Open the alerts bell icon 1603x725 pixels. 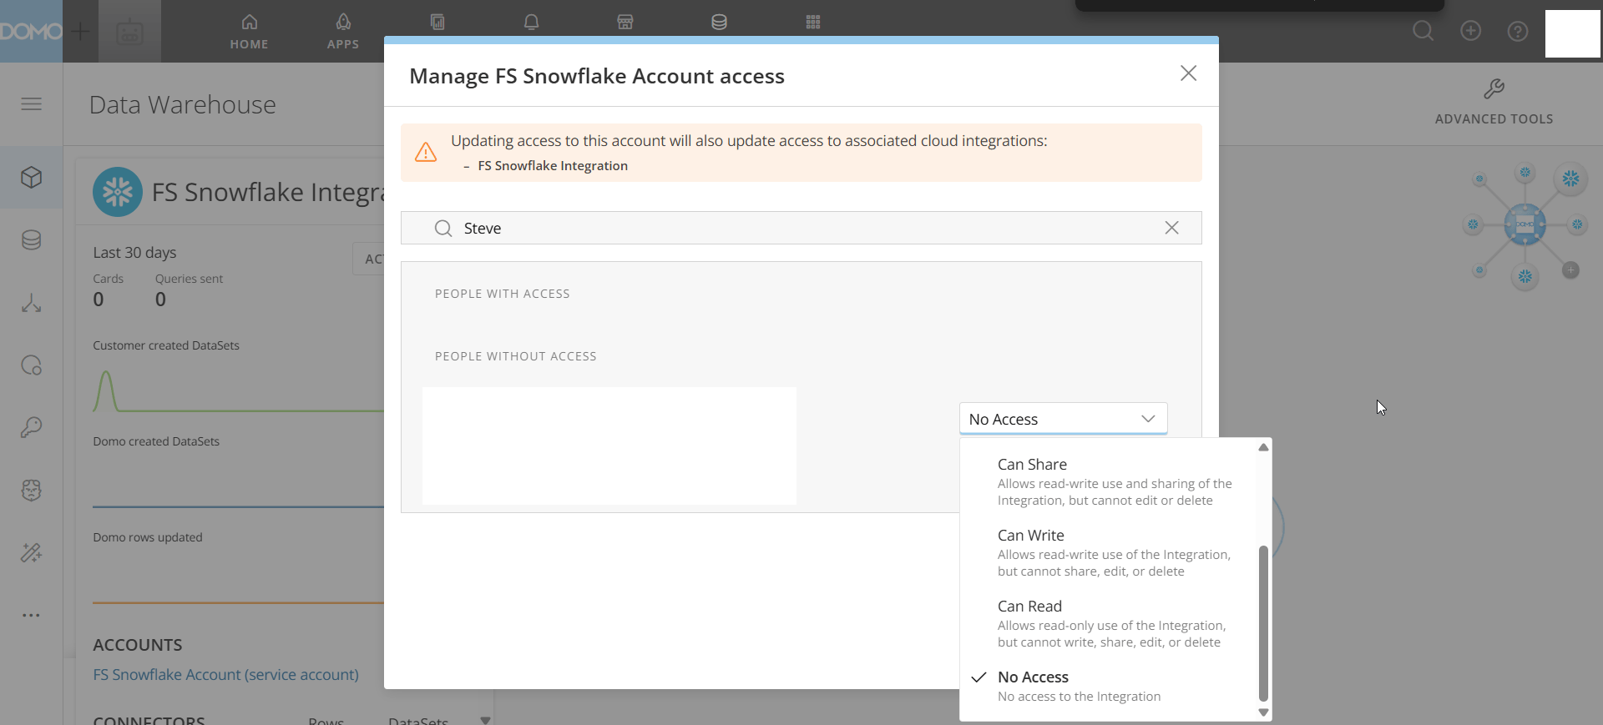531,22
